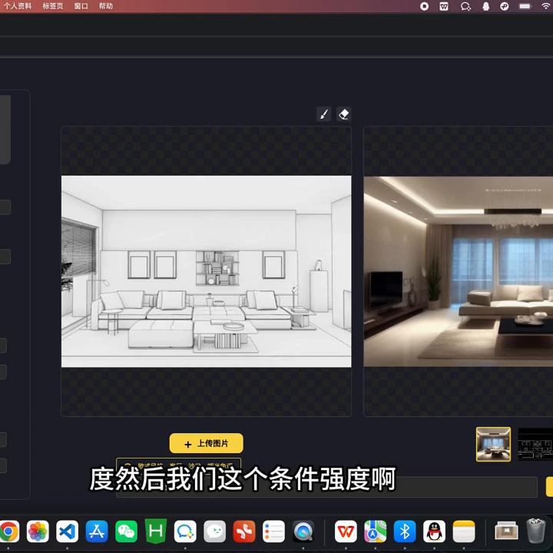Viewport: 553px width, 553px height.
Task: Open Bluetooth app from the Dock
Action: (405, 531)
